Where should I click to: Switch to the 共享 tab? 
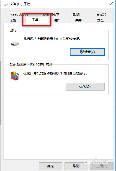tap(79, 20)
